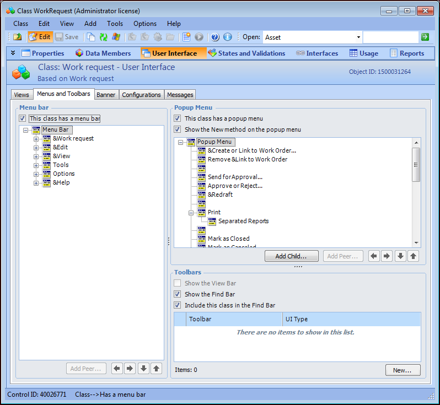Click the move left arrow under Menu Bar tree
Image resolution: width=440 pixels, height=405 pixels.
117,369
